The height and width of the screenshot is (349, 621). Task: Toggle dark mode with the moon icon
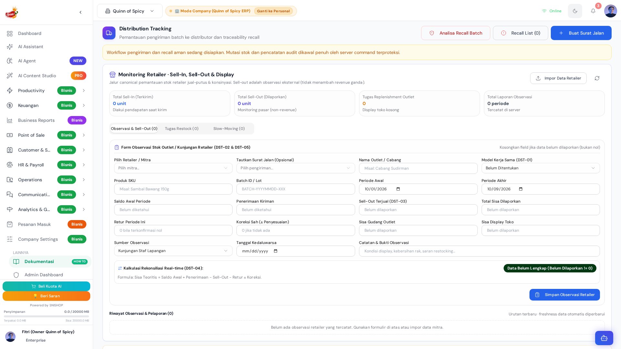click(x=575, y=11)
